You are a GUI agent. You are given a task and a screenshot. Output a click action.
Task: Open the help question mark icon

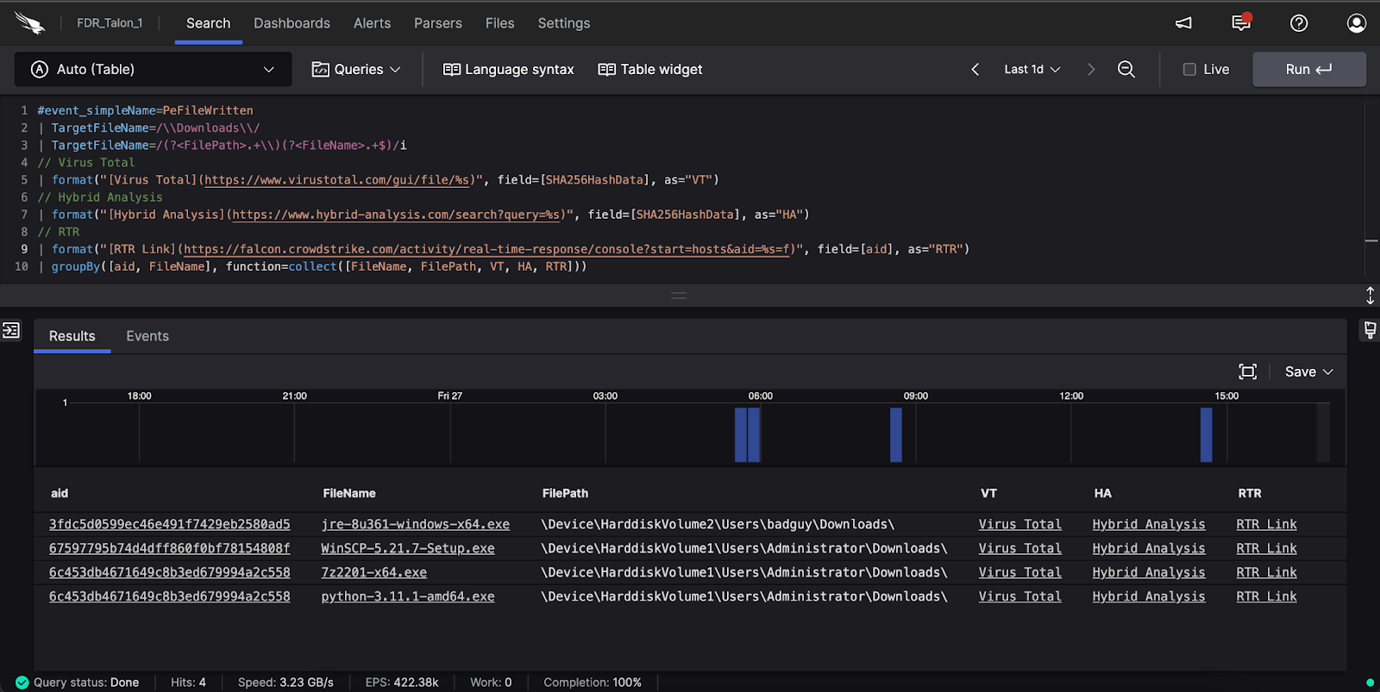(1299, 23)
